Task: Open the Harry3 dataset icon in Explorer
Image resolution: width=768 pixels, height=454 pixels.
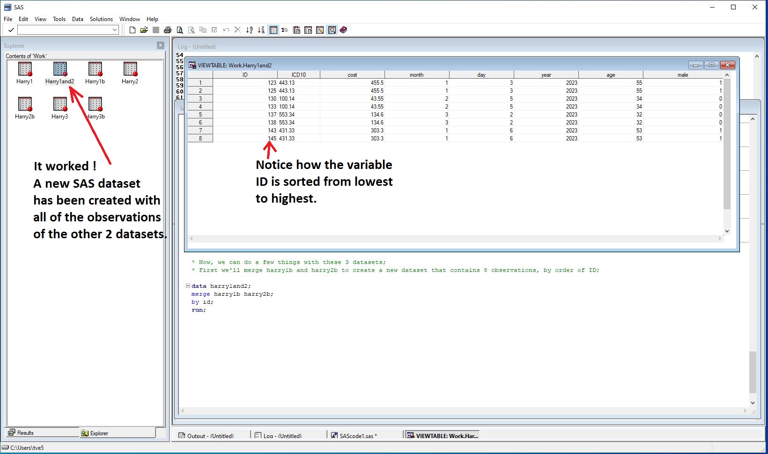Action: (x=59, y=104)
